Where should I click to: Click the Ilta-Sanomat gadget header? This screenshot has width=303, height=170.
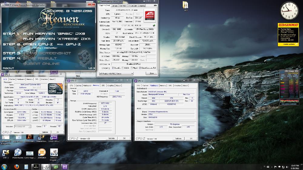click(x=288, y=25)
